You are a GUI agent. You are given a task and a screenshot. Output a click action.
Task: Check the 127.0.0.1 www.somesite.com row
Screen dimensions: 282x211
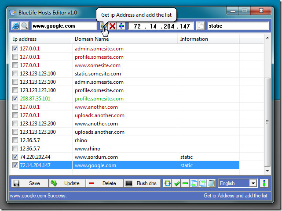(x=15, y=65)
